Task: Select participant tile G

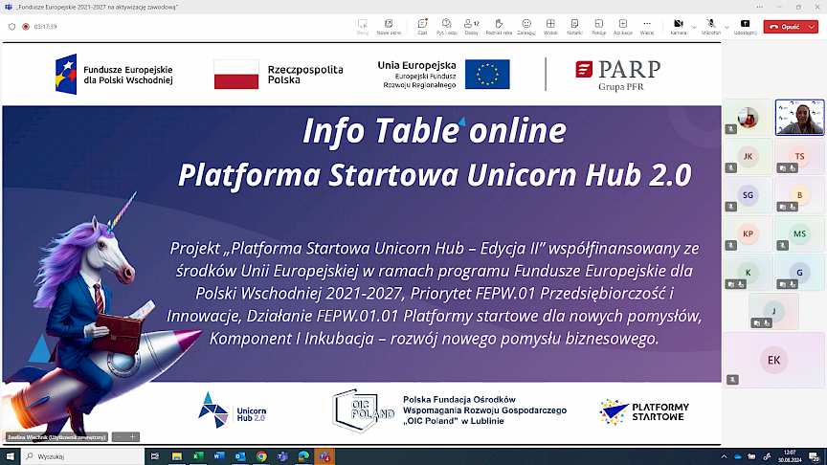Action: click(x=799, y=273)
